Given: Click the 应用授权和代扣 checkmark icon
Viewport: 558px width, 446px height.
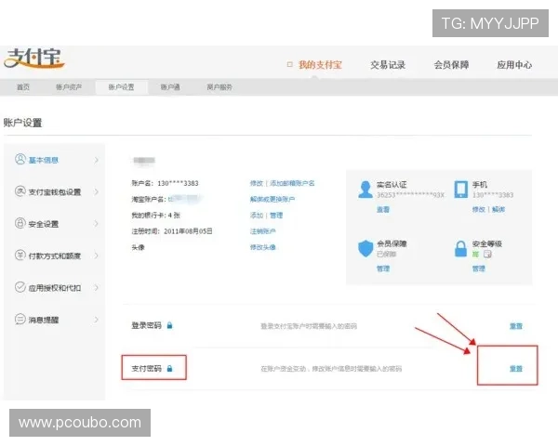Looking at the screenshot, I should (x=20, y=287).
